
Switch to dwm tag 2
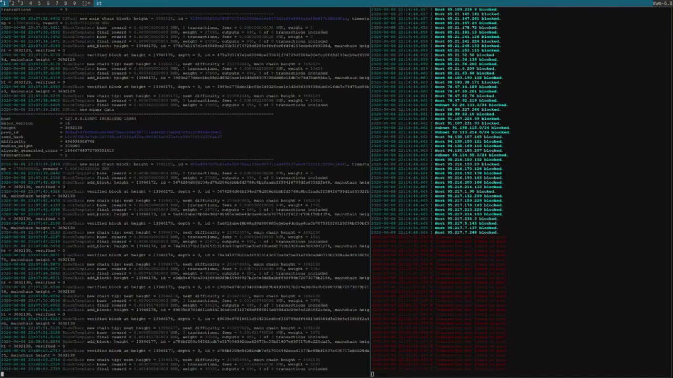(13, 3)
